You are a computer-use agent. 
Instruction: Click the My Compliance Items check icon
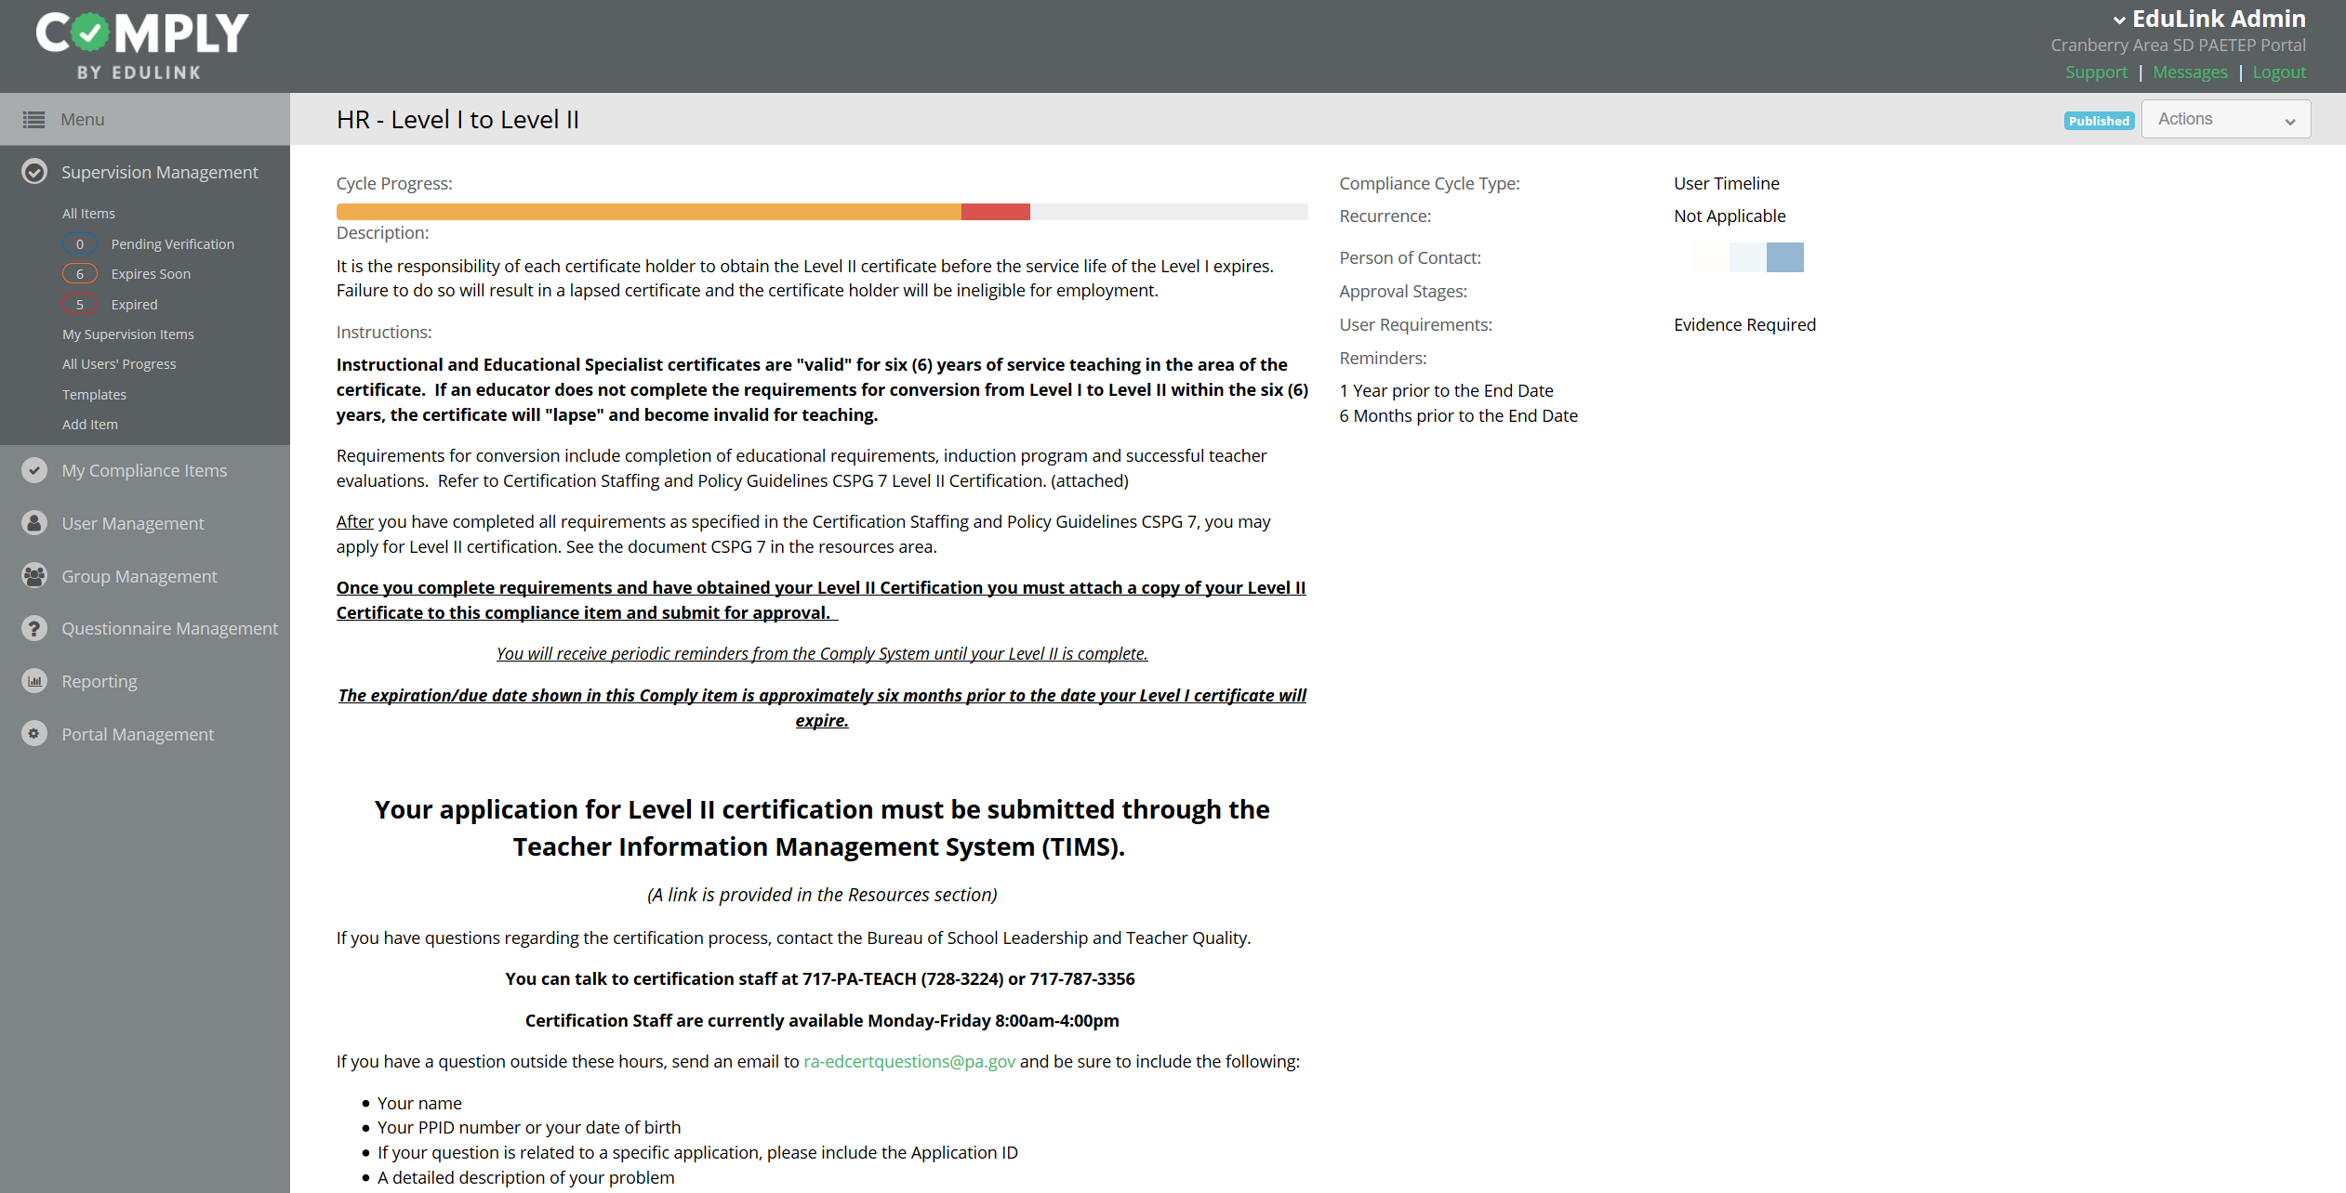tap(34, 470)
